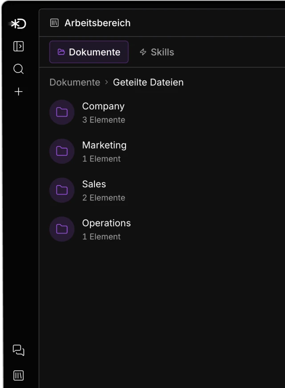This screenshot has height=388, width=285.
Task: Click the "2 Elemente" label under Sales
Action: point(103,198)
